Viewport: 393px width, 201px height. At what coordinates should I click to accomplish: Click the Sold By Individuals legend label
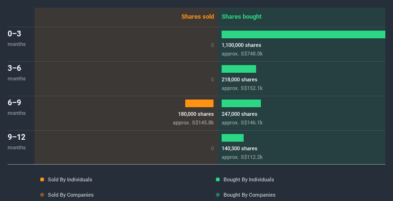pyautogui.click(x=70, y=179)
